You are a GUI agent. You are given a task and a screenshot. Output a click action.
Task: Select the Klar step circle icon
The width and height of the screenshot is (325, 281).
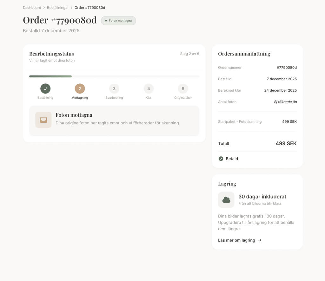(148, 89)
